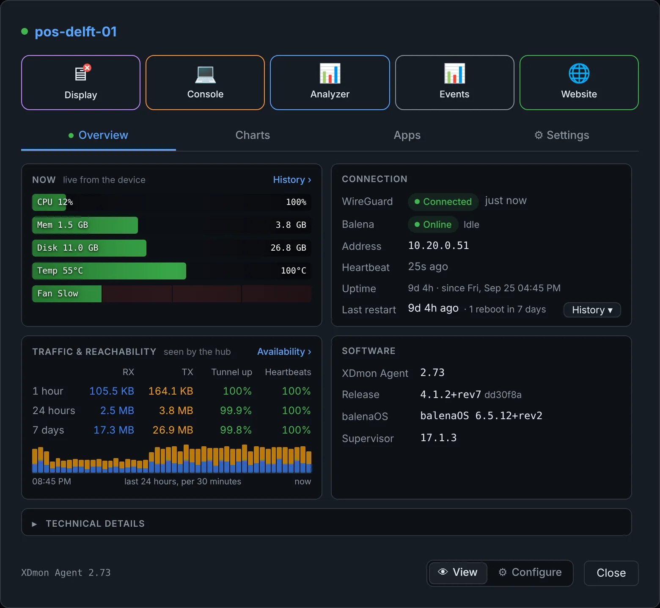660x608 pixels.
Task: Switch to the Apps tab
Action: click(x=407, y=135)
